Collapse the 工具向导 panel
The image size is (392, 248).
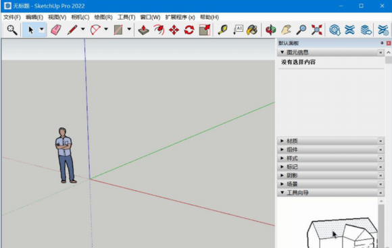click(x=283, y=193)
